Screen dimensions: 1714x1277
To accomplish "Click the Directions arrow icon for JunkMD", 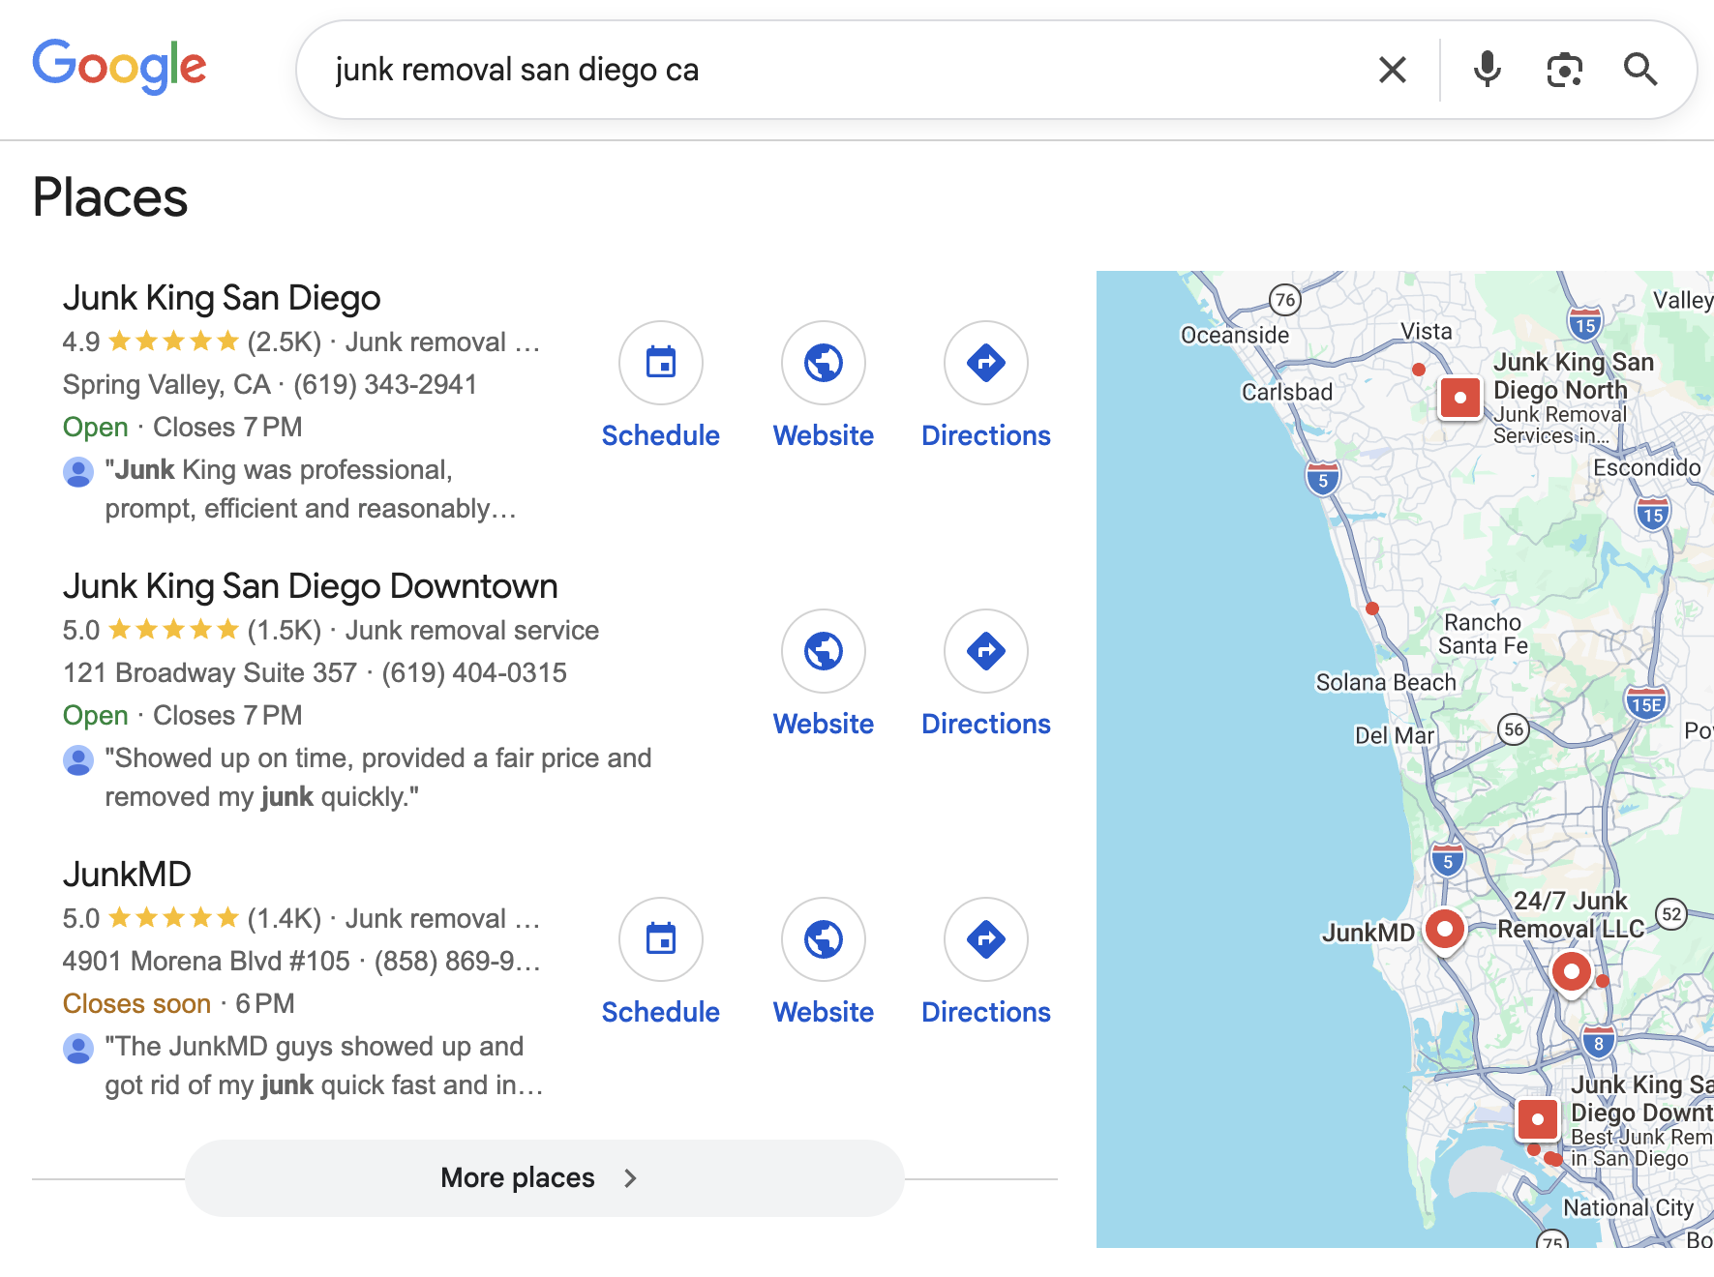I will (x=985, y=939).
